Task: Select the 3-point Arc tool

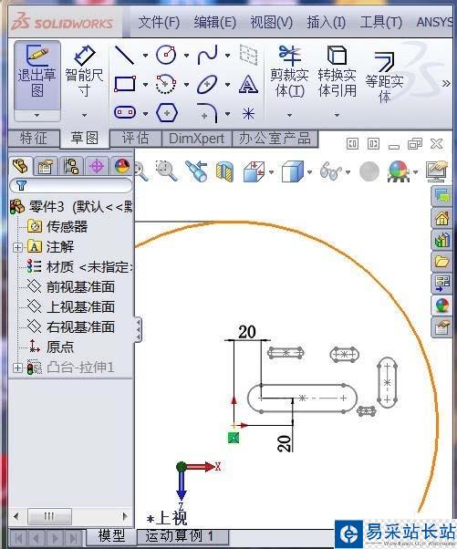Action: pos(166,84)
